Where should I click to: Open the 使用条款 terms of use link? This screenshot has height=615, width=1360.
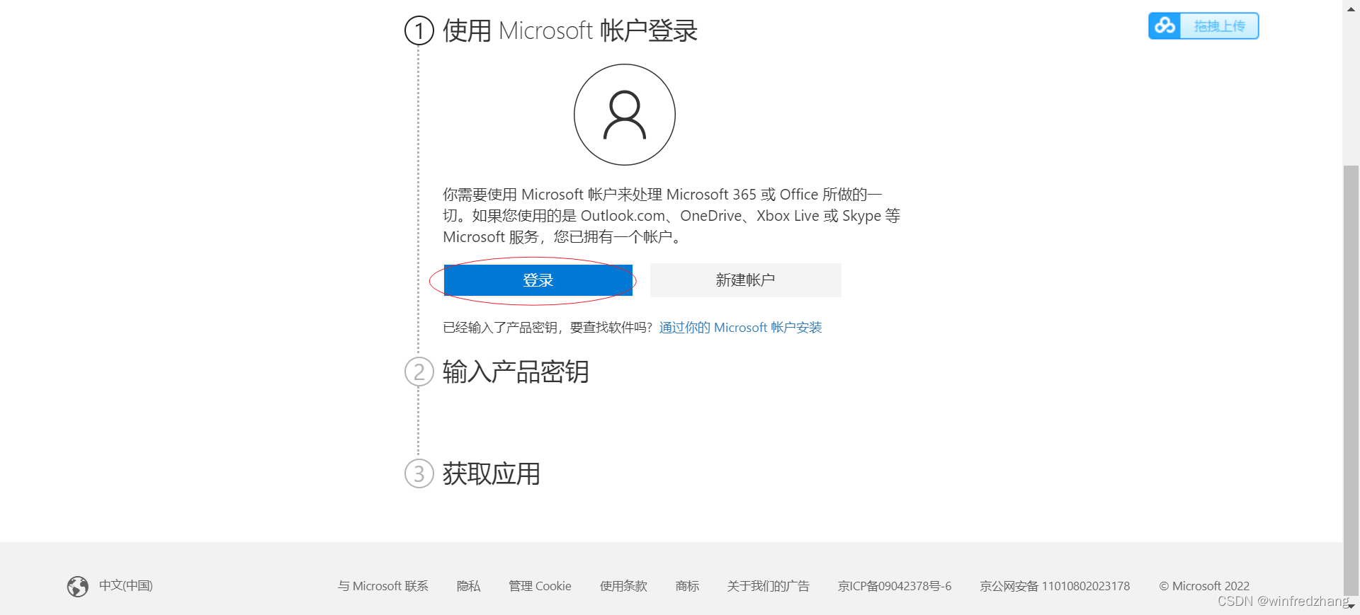[623, 586]
